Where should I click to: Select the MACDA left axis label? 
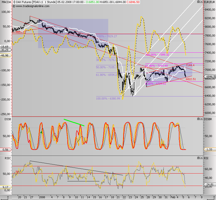click(x=6, y=2)
